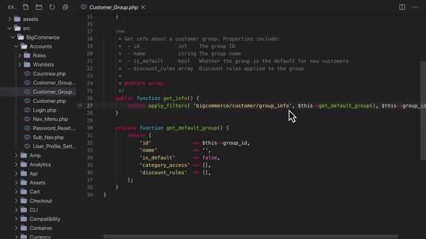
Task: Click the horizontal scrollbar at editor bottom
Action: (250, 237)
